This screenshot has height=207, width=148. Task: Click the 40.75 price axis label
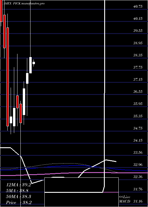[138, 6]
